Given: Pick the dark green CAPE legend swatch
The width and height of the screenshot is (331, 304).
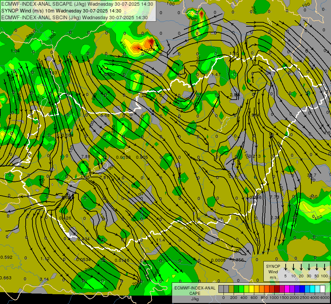Looking at the screenshot, I should click(x=236, y=289).
